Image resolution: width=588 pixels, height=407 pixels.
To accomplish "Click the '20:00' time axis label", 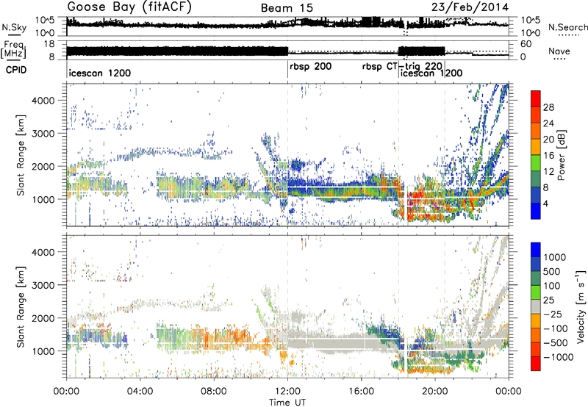I will pos(435,392).
